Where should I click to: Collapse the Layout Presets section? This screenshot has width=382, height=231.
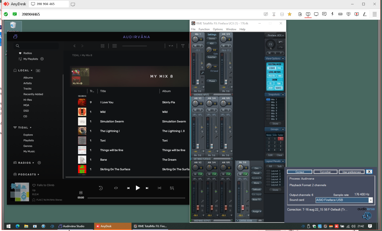pos(283,161)
